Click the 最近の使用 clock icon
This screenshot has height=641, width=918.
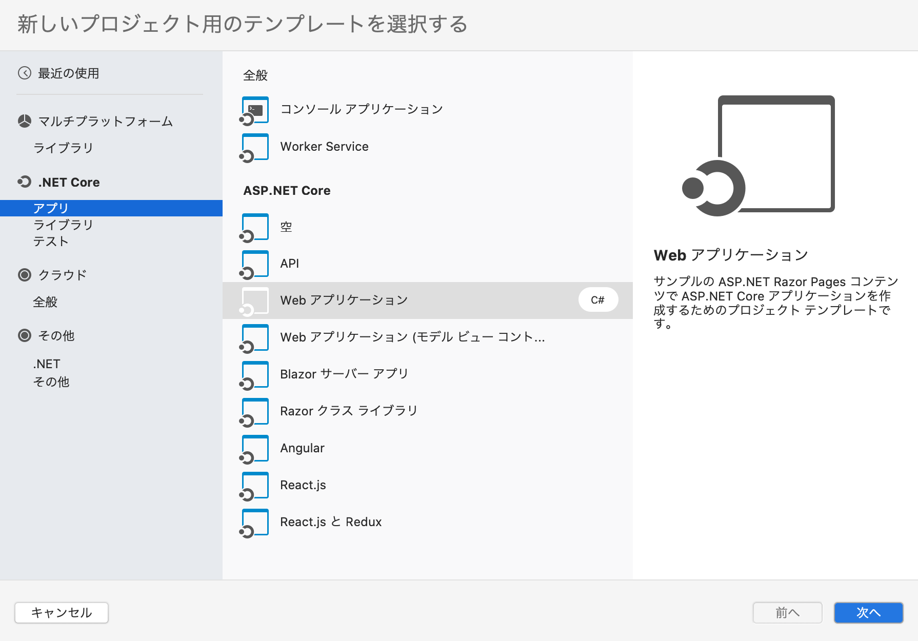click(25, 73)
